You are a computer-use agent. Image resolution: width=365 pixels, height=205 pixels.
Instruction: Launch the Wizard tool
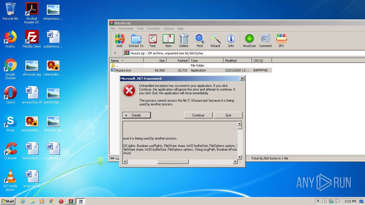215,40
